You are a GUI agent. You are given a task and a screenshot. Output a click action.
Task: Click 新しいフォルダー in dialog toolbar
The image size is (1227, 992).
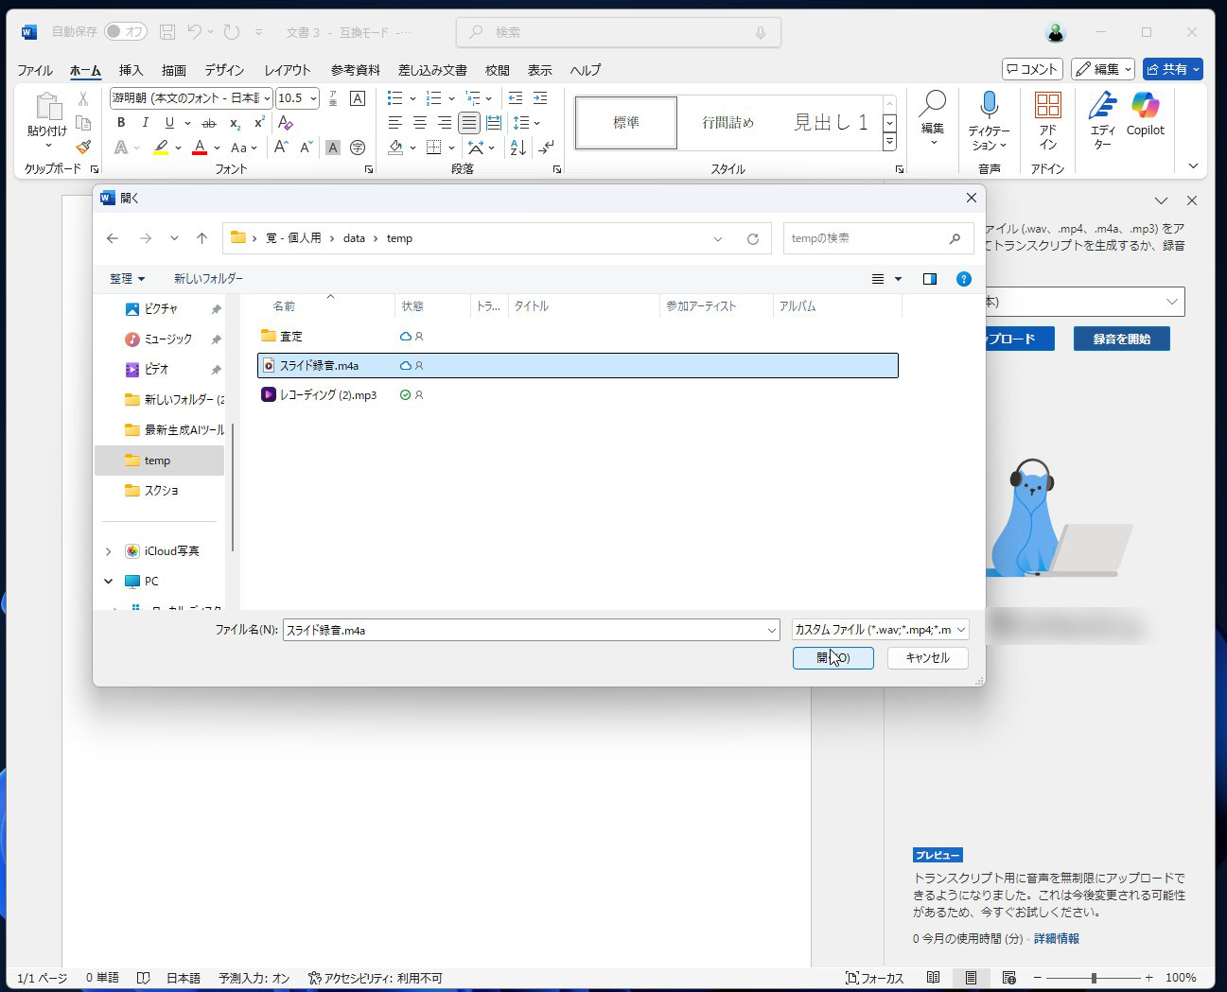[x=208, y=279]
